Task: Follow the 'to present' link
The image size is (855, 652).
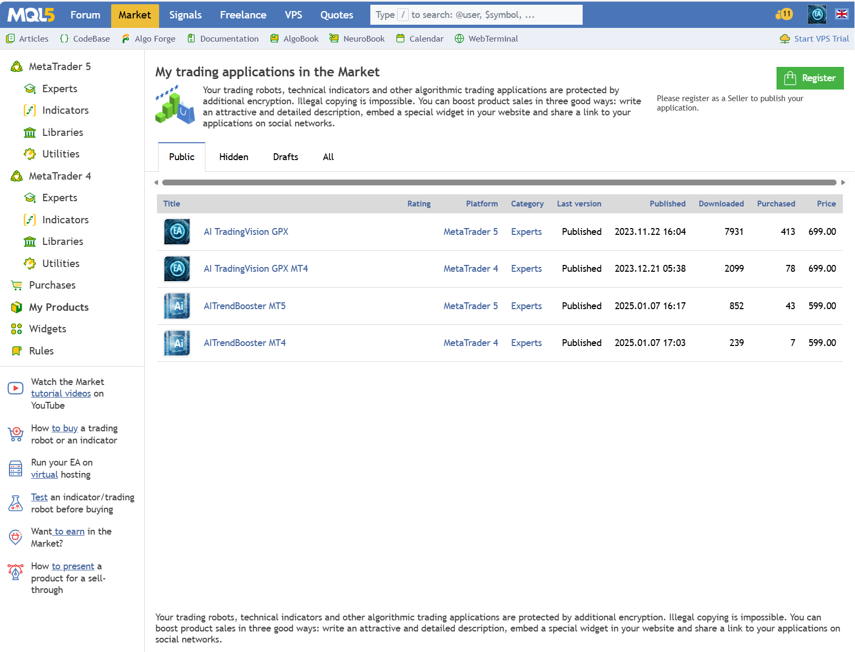Action: [x=73, y=566]
